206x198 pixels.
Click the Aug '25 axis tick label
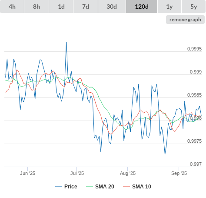(x=128, y=173)
